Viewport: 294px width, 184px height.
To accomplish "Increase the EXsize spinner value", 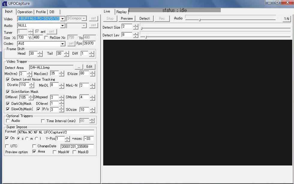I will [x=92, y=72].
